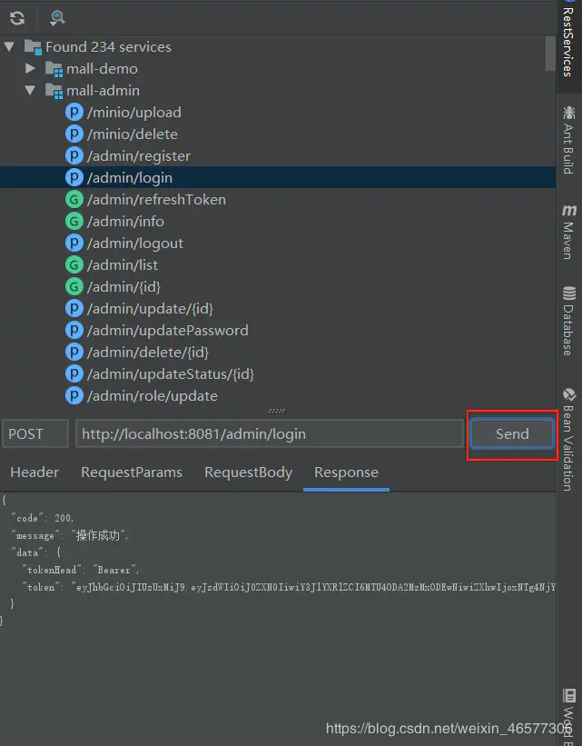This screenshot has height=746, width=582.
Task: Switch to the RequestParams tab
Action: pyautogui.click(x=132, y=472)
